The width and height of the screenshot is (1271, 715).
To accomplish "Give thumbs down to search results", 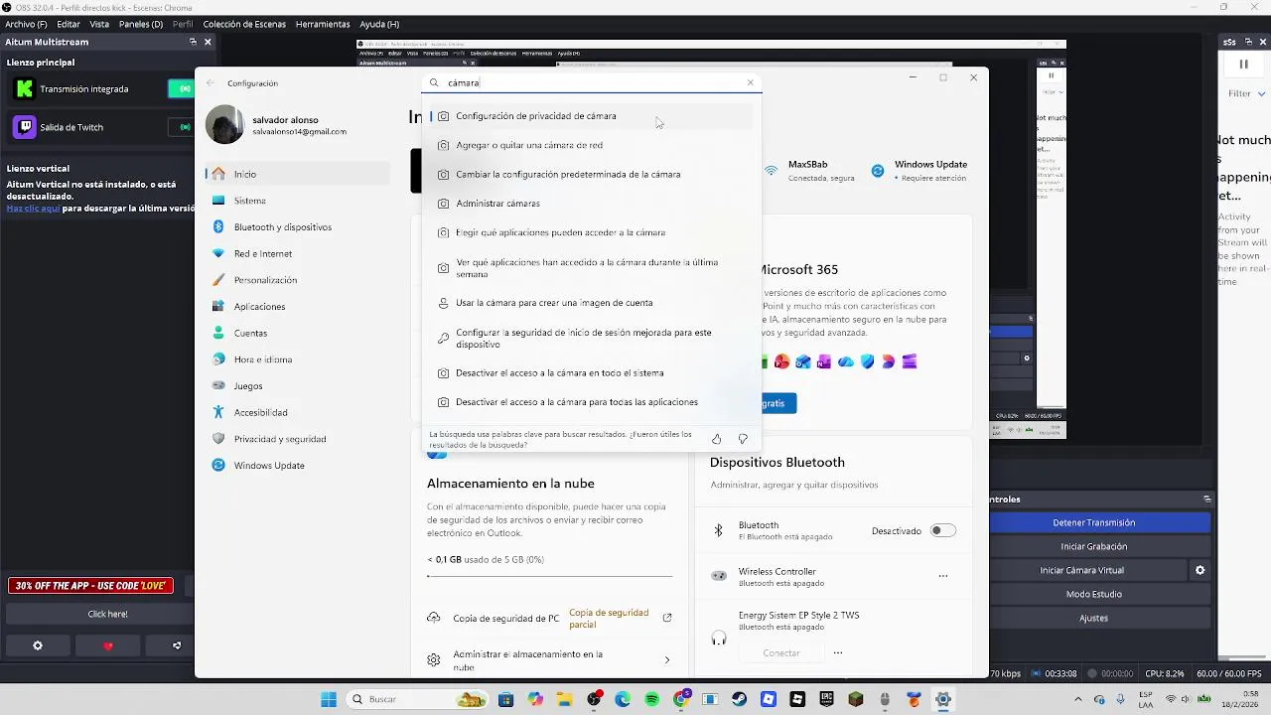I will tap(743, 439).
